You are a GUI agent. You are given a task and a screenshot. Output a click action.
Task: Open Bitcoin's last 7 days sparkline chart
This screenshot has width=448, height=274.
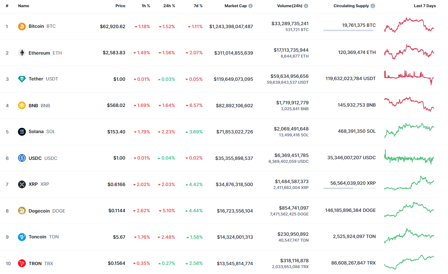[x=409, y=25]
